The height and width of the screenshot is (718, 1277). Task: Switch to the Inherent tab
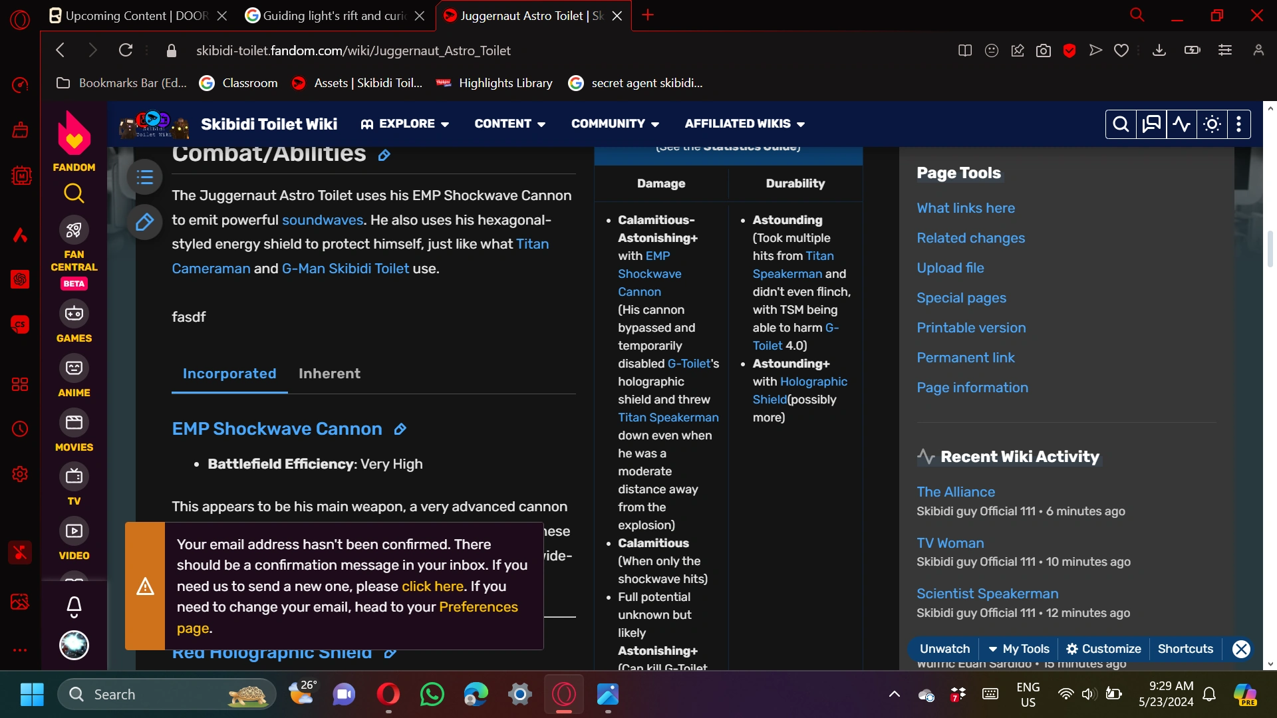point(329,374)
